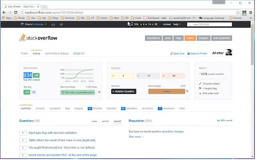The width and height of the screenshot is (257, 160).
Task: Open the Notable Question badge
Action: 124,92
